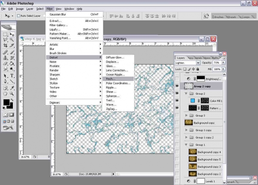Image resolution: width=258 pixels, height=185 pixels.
Task: Click default colors mini icon
Action: tap(4, 108)
